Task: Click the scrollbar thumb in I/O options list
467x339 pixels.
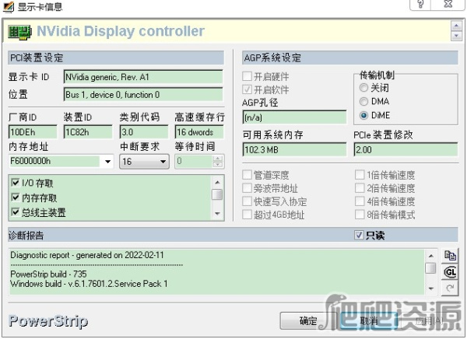Action: coord(217,194)
